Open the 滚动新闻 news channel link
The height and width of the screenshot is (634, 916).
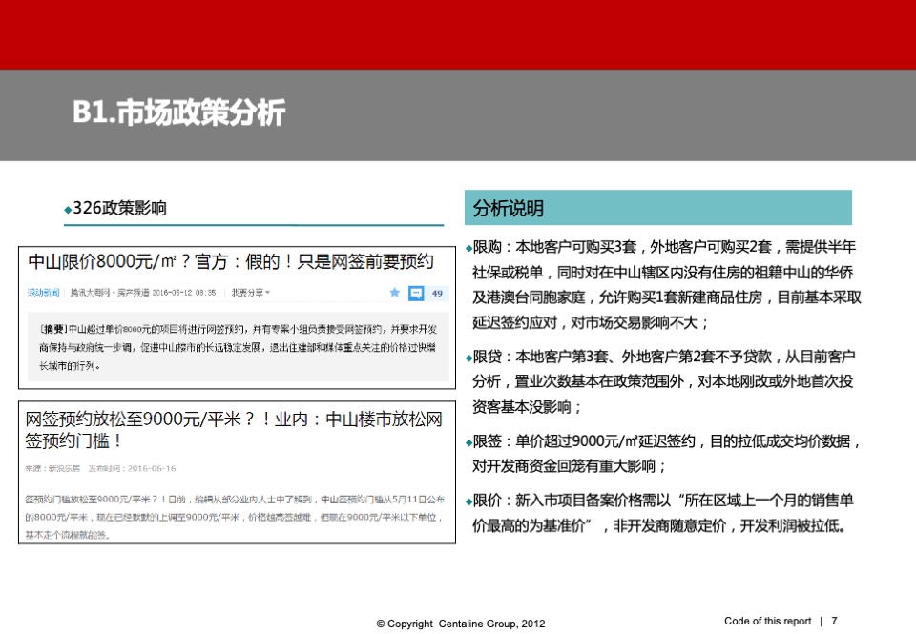tap(43, 294)
